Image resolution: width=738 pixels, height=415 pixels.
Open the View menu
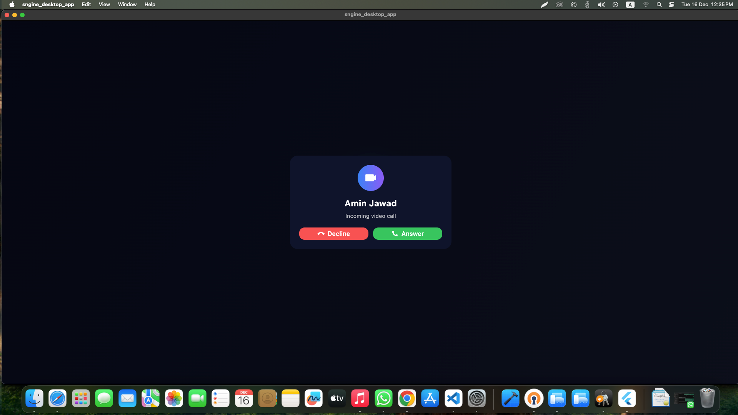pos(104,4)
